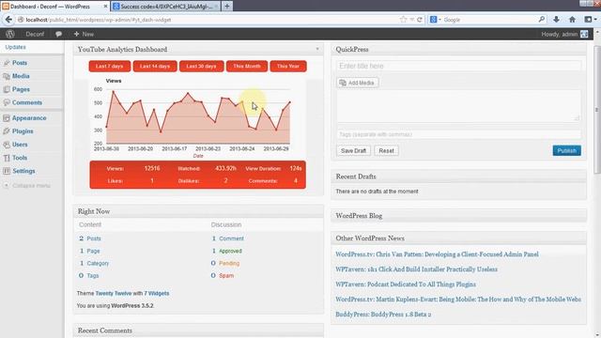
Task: Click the Posts pin icon in sidebar
Action: click(7, 63)
